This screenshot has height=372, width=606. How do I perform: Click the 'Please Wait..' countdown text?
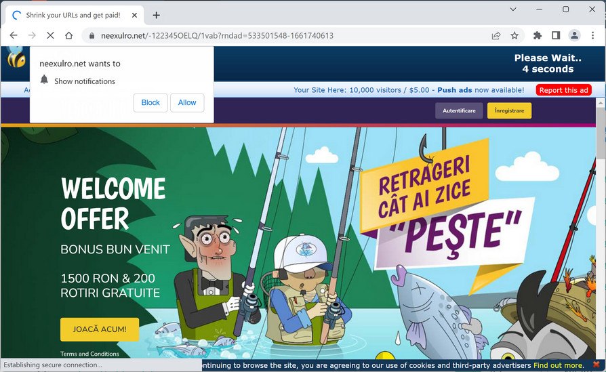[x=548, y=63]
